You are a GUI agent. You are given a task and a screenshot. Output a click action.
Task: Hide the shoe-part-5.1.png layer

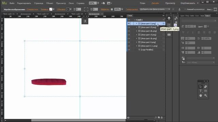pyautogui.click(x=129, y=46)
